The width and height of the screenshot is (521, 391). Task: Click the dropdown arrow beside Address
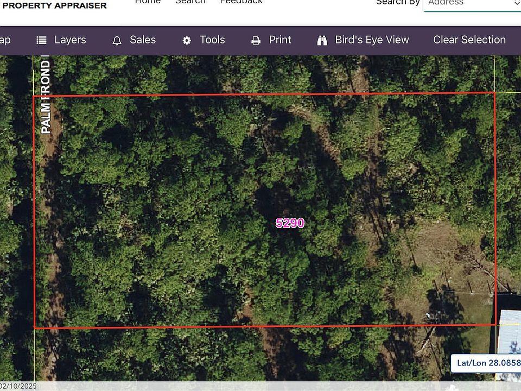(x=517, y=3)
